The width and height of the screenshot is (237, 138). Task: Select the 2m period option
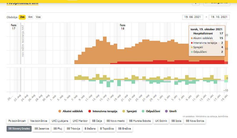tap(22, 17)
